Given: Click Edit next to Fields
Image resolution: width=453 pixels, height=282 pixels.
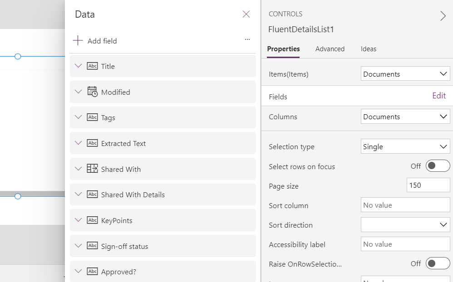Looking at the screenshot, I should [x=438, y=96].
